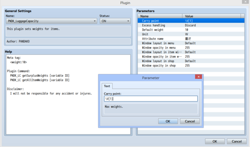The height and width of the screenshot is (147, 250).
Task: Select the Attribute name parameter row
Action: (x=191, y=39)
